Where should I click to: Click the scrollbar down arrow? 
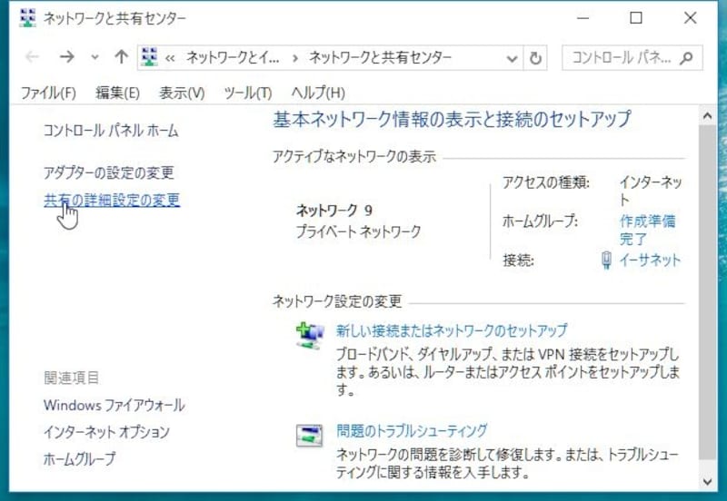click(707, 482)
